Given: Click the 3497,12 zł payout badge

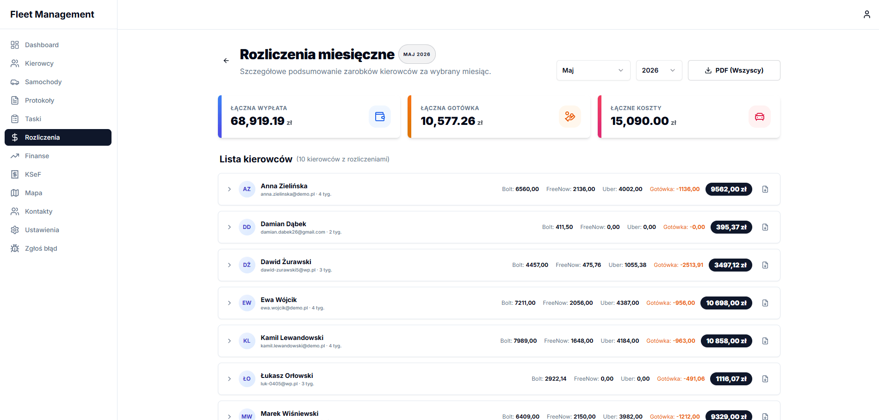Looking at the screenshot, I should pyautogui.click(x=730, y=265).
